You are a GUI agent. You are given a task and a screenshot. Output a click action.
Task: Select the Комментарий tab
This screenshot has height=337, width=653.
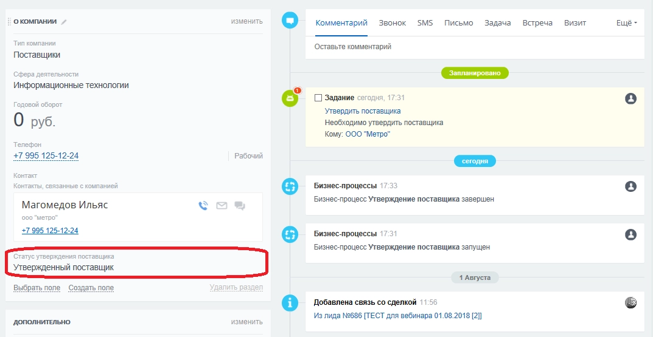pyautogui.click(x=341, y=23)
